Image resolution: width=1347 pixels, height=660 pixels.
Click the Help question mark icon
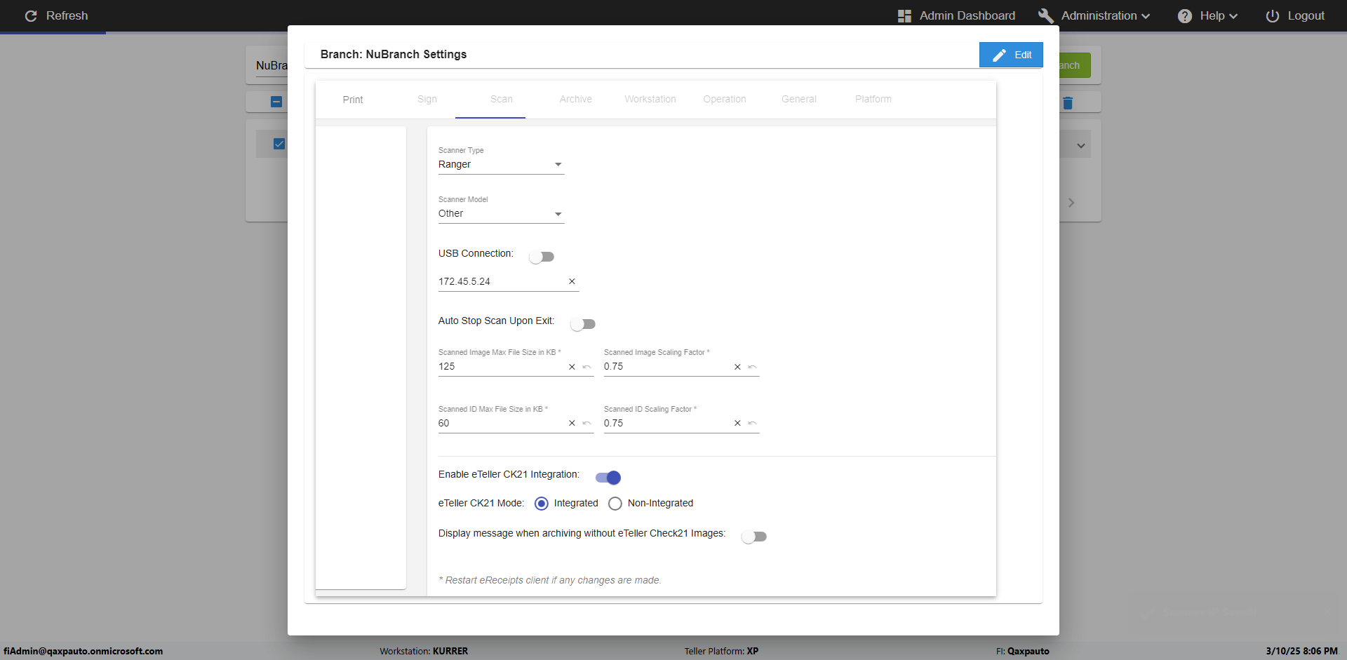[1184, 15]
